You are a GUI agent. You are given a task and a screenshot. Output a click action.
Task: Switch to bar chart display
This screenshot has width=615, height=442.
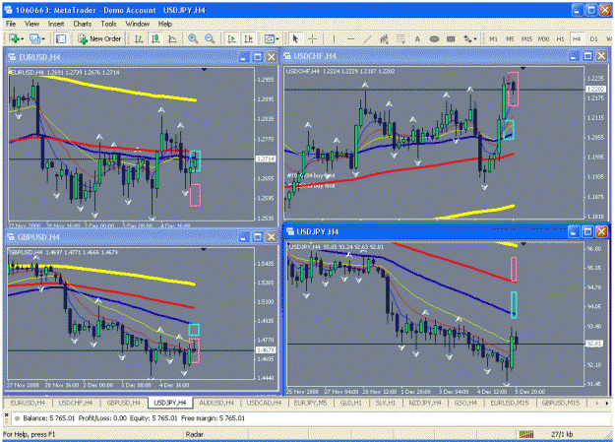139,38
